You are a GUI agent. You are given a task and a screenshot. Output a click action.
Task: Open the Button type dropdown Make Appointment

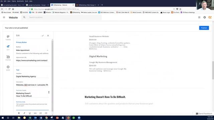[x=32, y=50]
